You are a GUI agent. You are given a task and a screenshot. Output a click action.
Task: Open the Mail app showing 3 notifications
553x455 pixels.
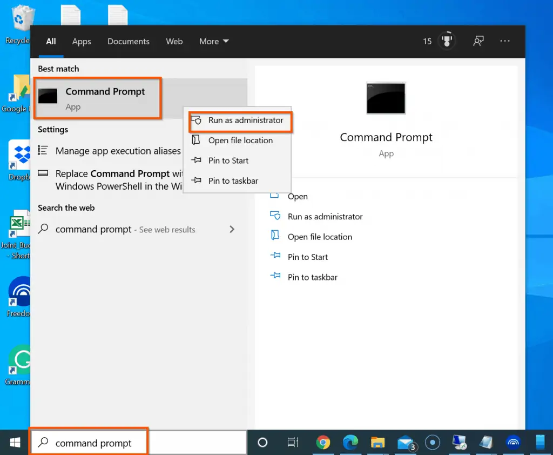(404, 442)
